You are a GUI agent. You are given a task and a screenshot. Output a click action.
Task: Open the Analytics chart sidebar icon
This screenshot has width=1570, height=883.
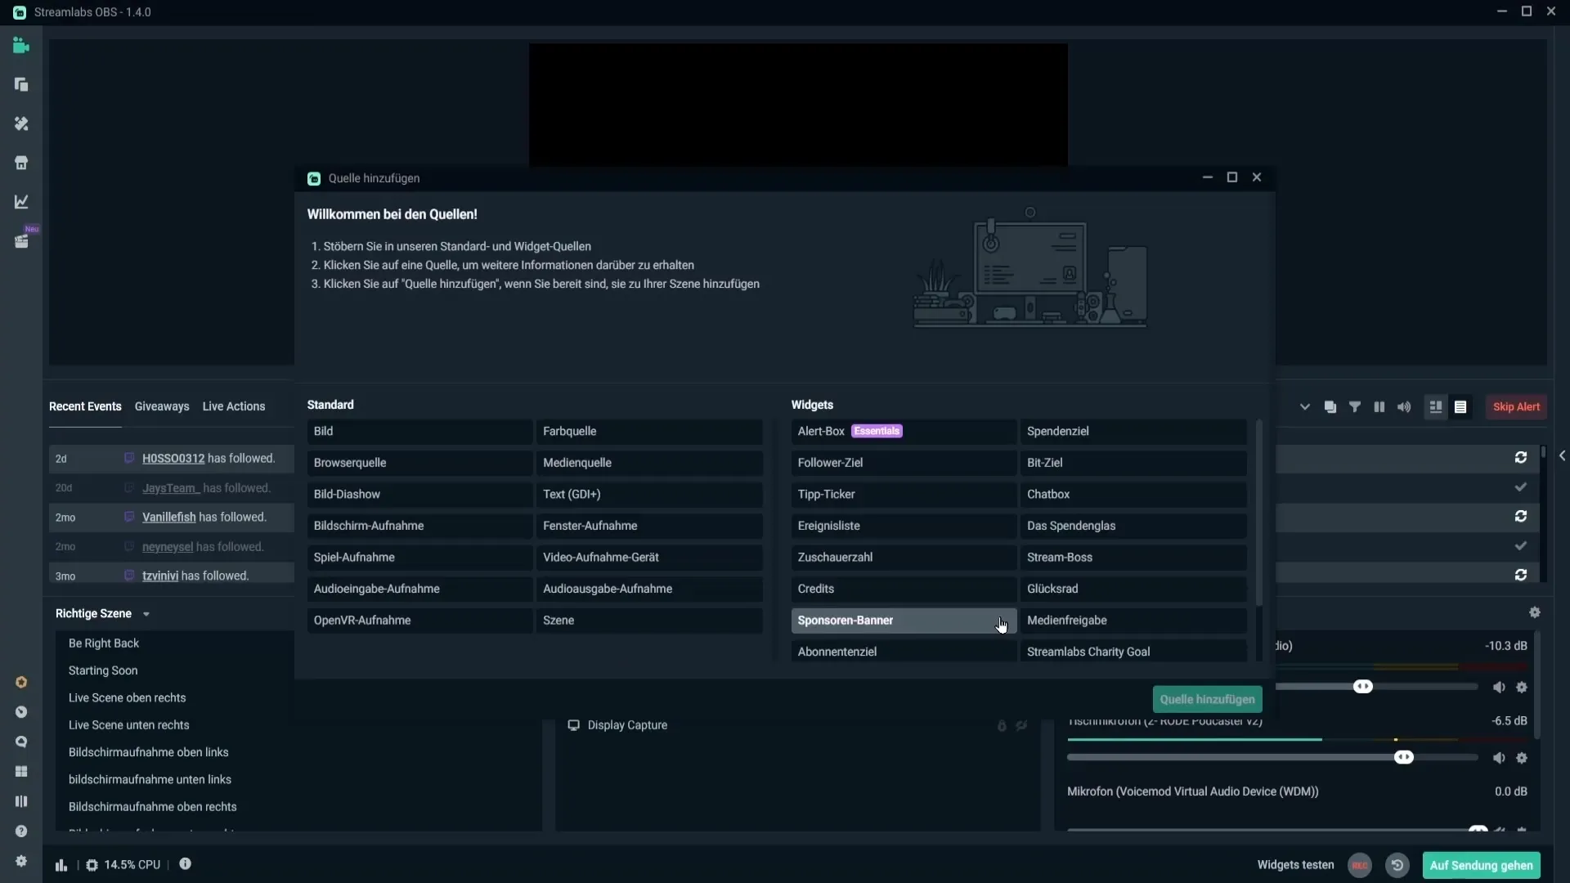(21, 202)
